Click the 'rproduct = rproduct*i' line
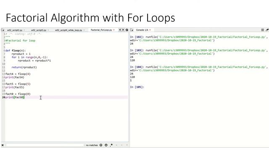 pos(34,60)
